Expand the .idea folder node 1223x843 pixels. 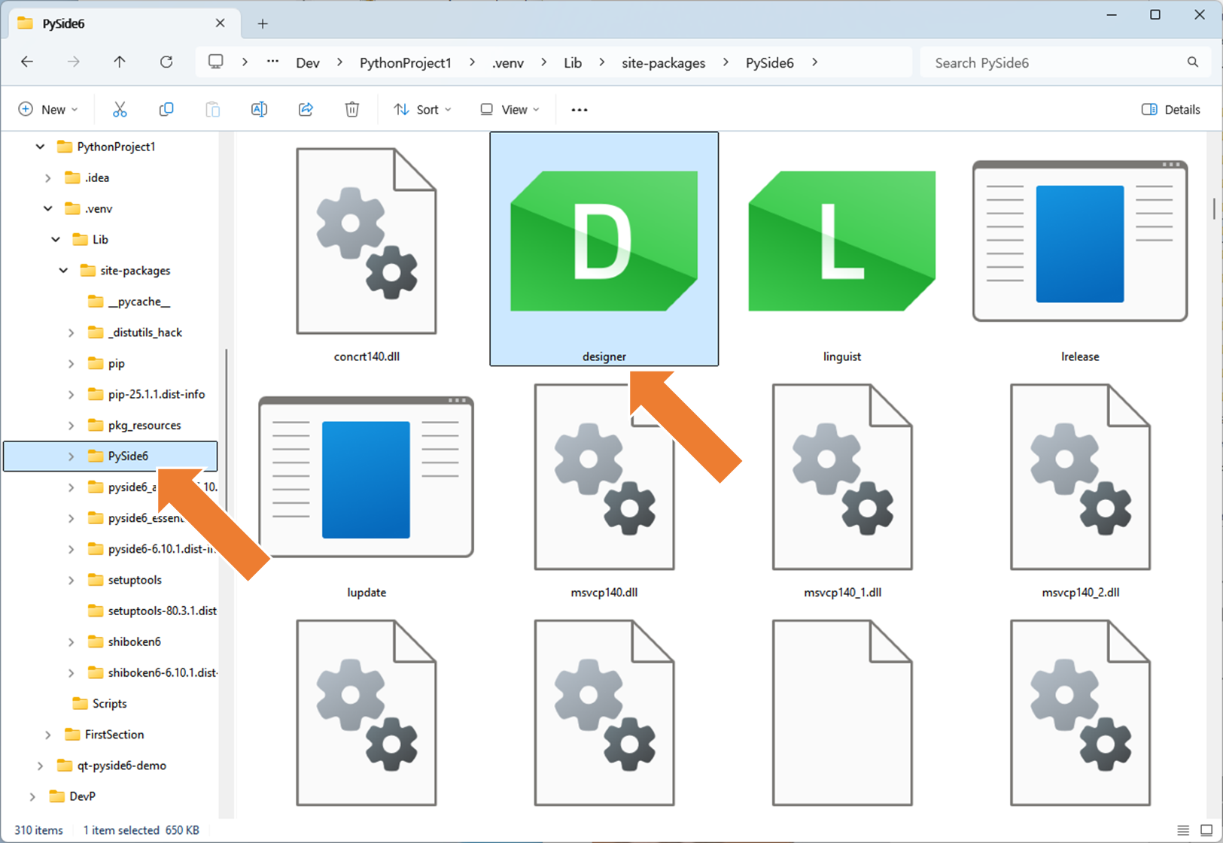[48, 178]
